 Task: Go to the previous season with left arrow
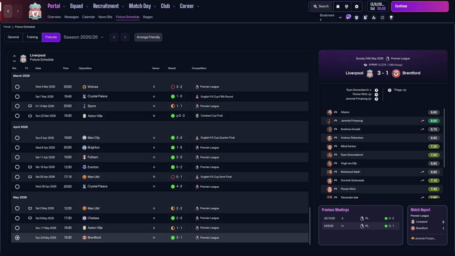(x=114, y=37)
